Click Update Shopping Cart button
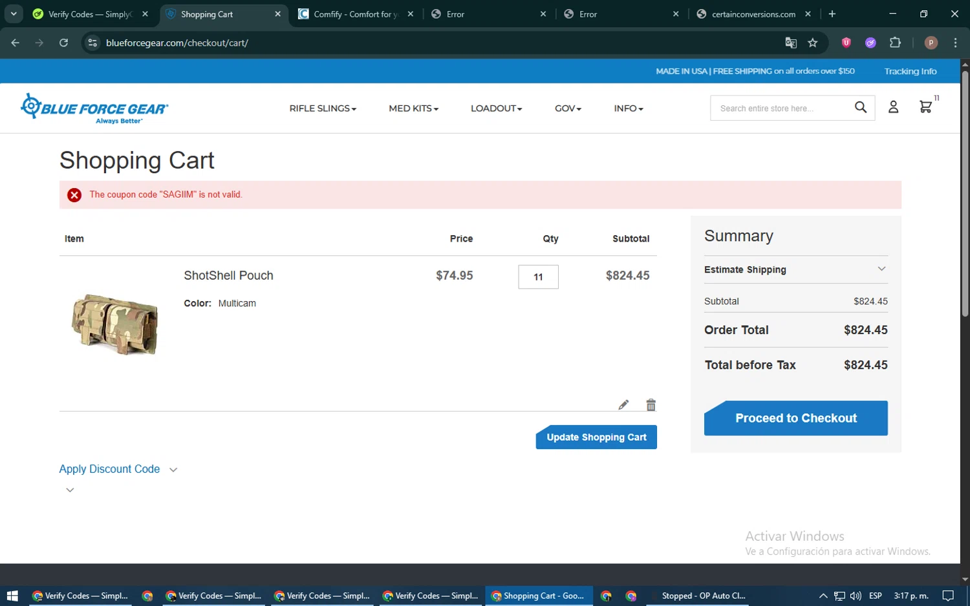Screen dimensions: 970x606 596,437
